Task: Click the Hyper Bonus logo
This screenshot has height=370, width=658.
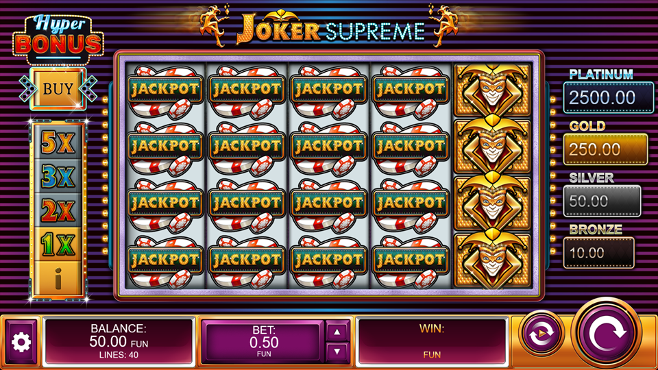Action: 58,39
